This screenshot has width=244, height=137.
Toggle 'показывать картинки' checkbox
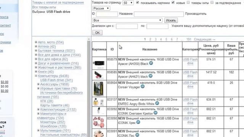coord(138,2)
